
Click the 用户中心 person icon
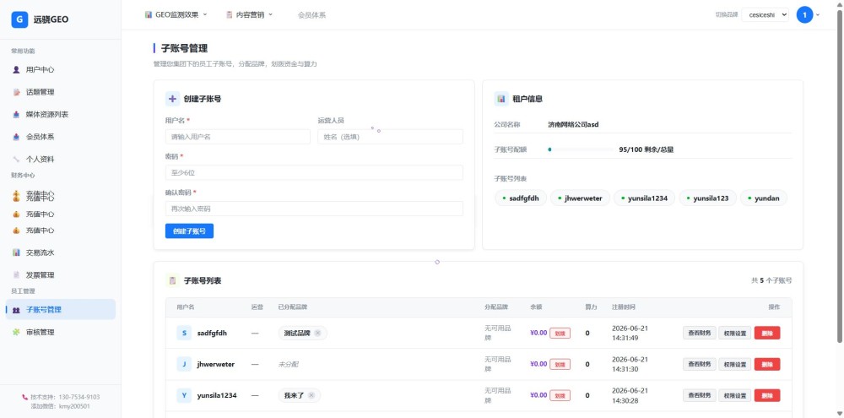click(16, 69)
